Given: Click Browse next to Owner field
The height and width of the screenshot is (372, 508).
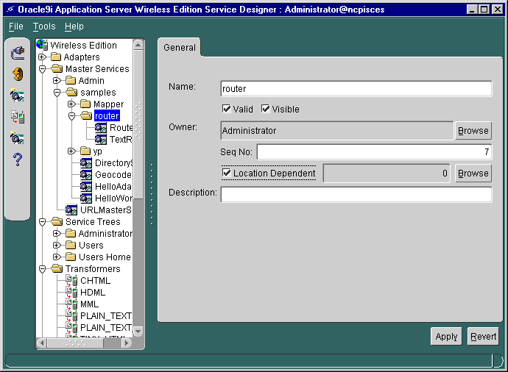Looking at the screenshot, I should pyautogui.click(x=473, y=130).
